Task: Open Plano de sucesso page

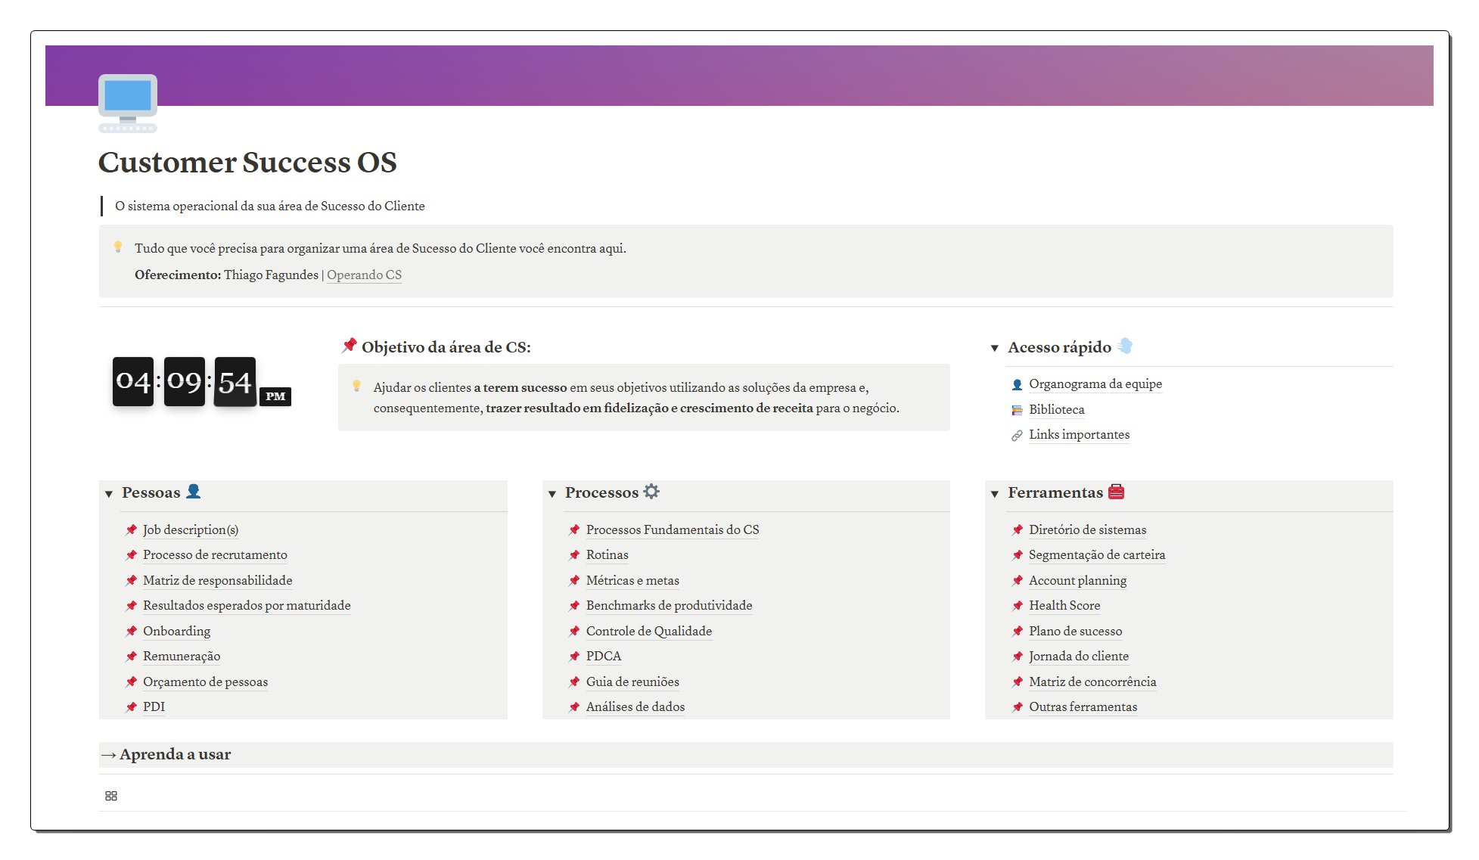Action: tap(1076, 631)
